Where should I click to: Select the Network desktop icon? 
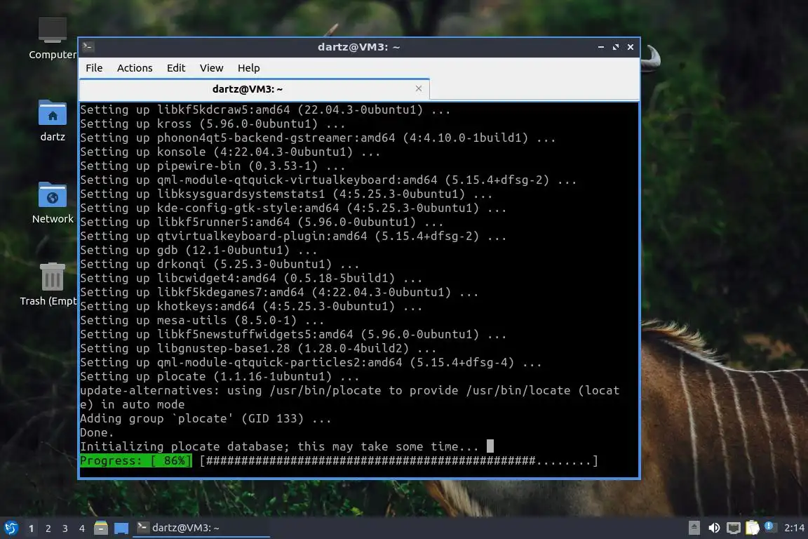tap(53, 203)
